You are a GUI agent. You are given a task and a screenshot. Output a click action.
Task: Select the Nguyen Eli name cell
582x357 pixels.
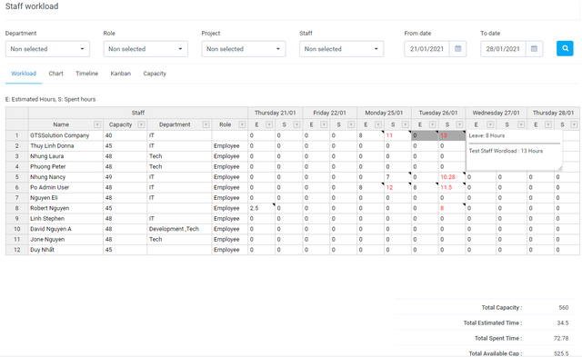(x=65, y=198)
